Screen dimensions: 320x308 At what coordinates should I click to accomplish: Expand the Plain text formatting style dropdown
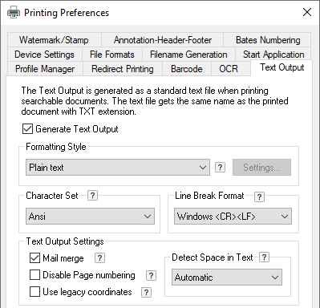[118, 168]
